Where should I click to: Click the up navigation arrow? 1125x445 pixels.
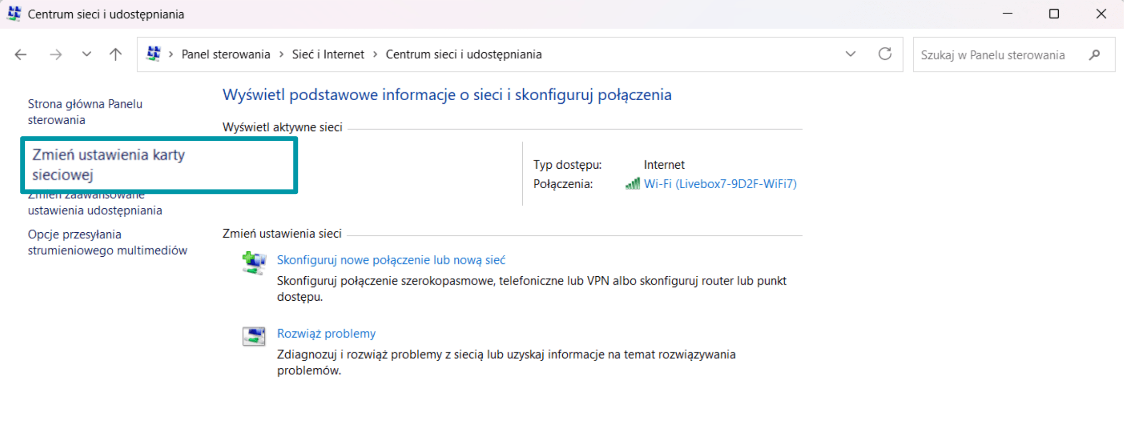pos(115,54)
